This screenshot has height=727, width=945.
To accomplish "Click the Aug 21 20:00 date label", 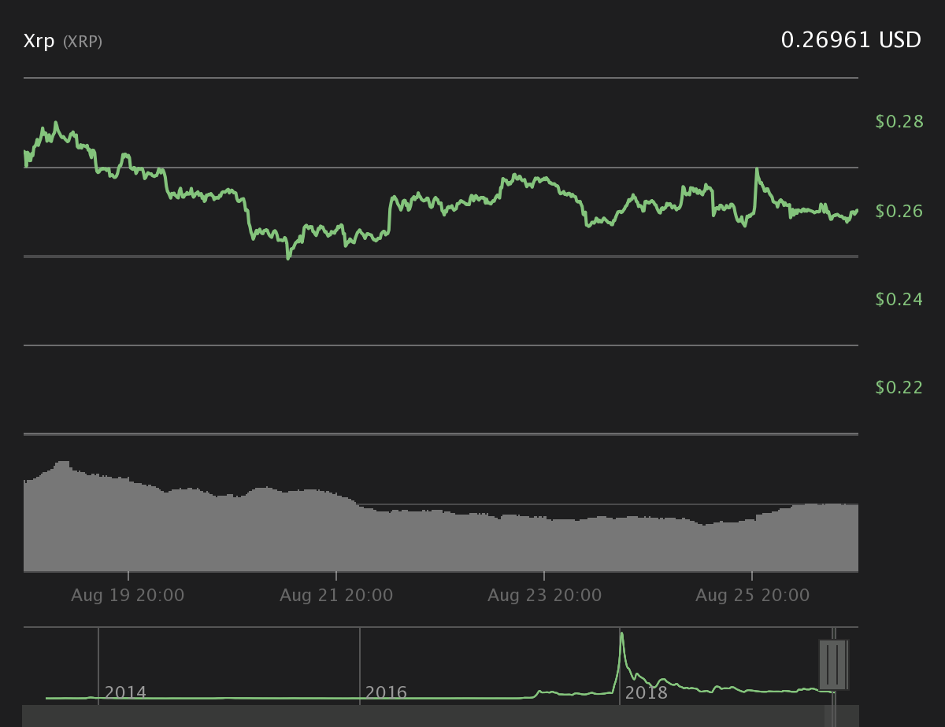I will (x=336, y=596).
